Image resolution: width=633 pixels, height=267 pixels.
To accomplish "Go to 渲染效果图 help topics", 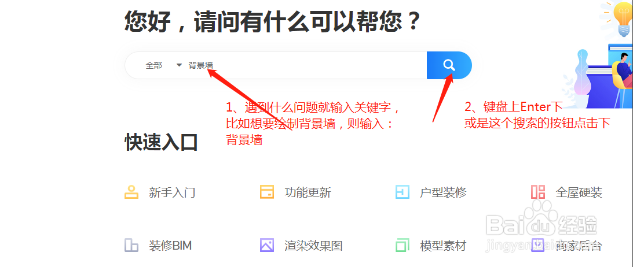I will 313,246.
